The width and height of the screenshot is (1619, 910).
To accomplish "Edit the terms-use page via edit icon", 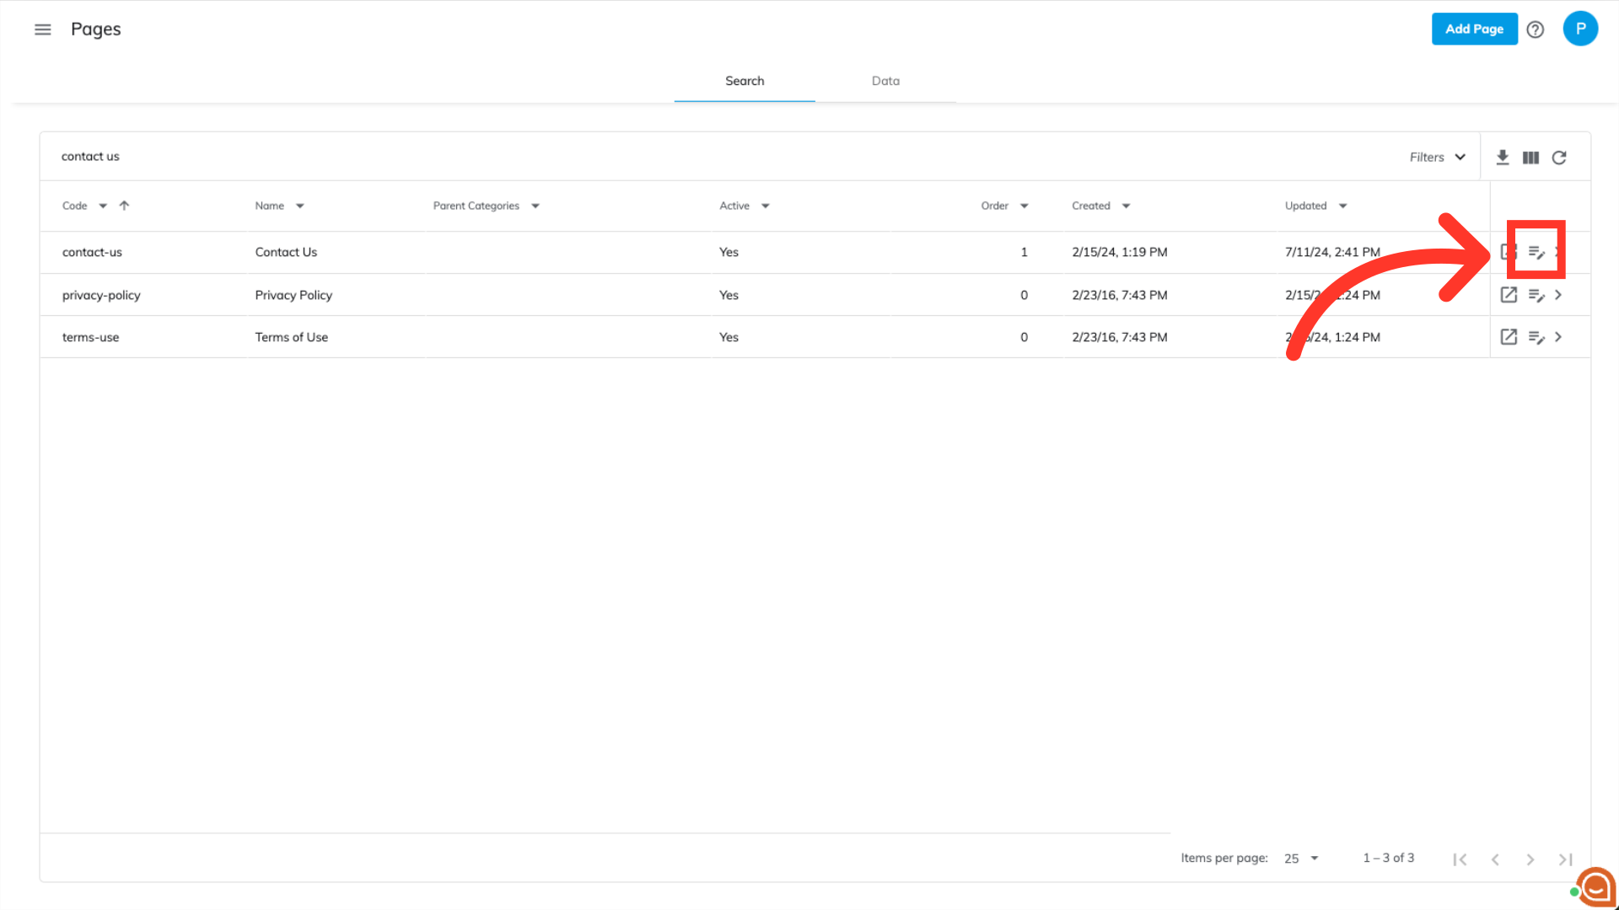I will click(1536, 337).
